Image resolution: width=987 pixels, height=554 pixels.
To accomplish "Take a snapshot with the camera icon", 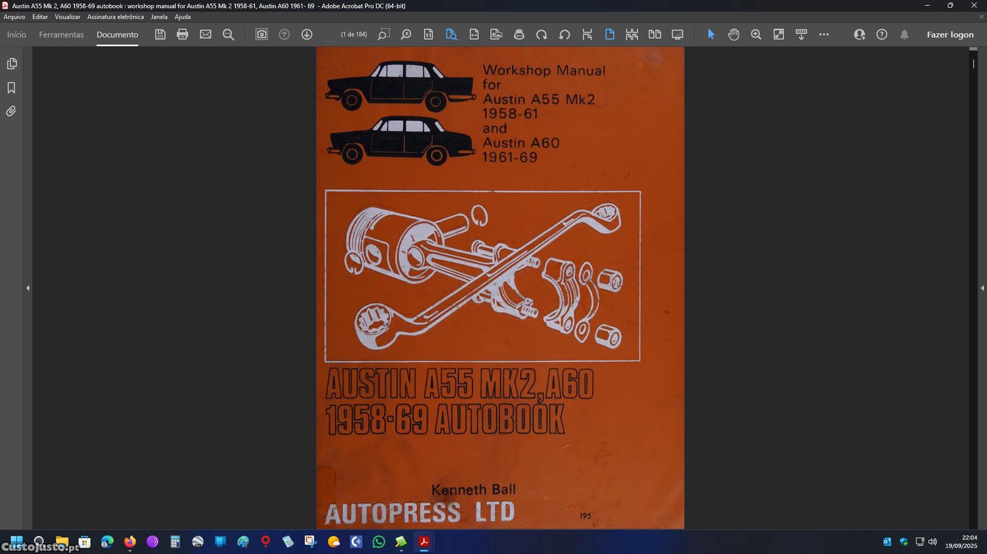I will point(261,34).
